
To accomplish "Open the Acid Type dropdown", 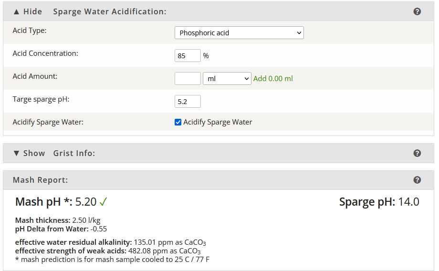I will 239,33.
